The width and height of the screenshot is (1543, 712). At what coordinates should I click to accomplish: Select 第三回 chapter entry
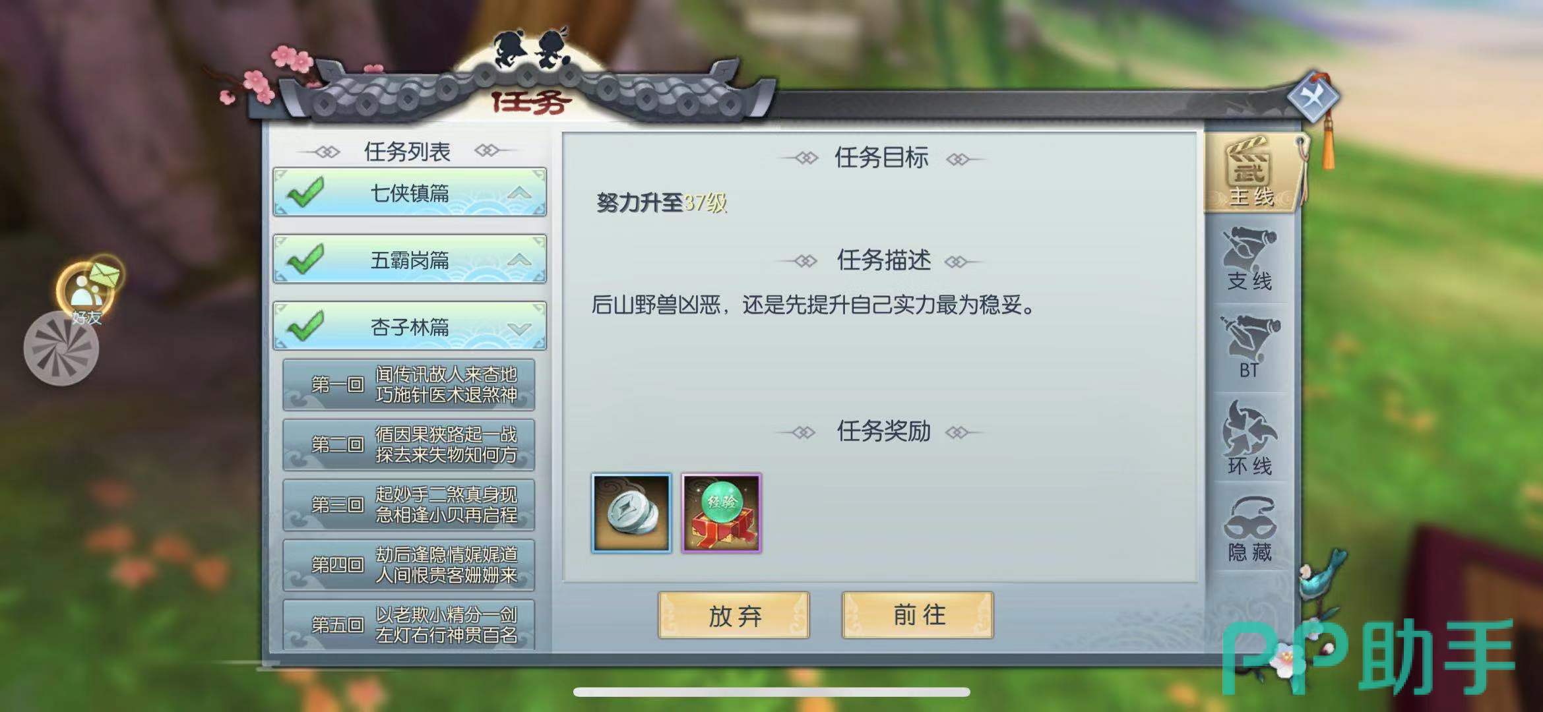(x=408, y=505)
